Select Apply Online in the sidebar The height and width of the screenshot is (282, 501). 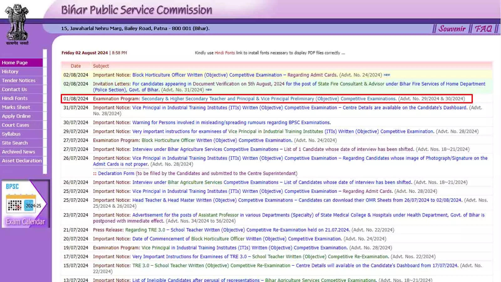click(x=21, y=116)
